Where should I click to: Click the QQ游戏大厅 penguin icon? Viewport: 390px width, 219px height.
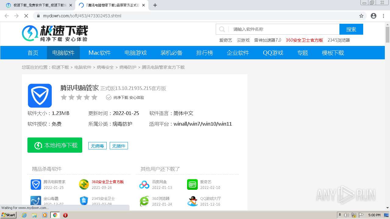[192, 201]
